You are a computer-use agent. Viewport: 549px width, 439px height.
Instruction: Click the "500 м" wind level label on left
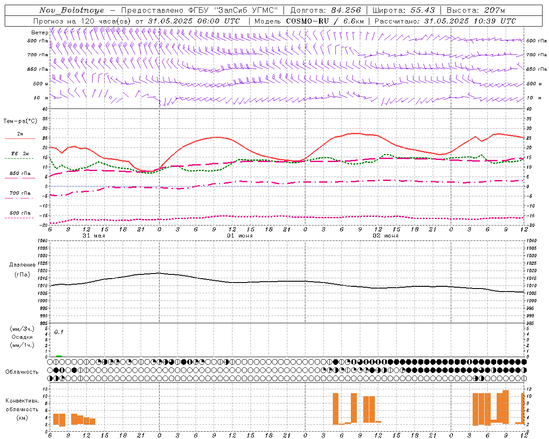41,84
